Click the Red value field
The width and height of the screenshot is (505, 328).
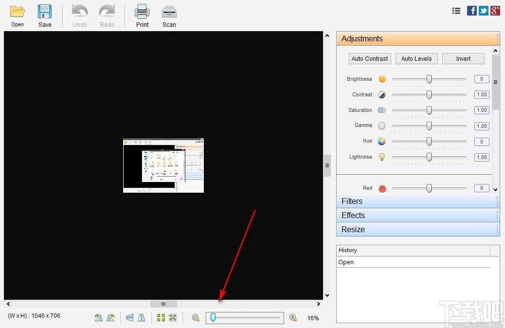(x=482, y=188)
